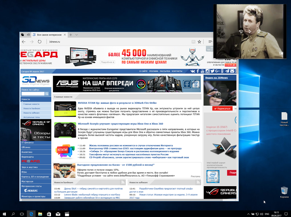The height and width of the screenshot is (217, 291).
Task: Go back in Edge browser
Action: [x=24, y=42]
